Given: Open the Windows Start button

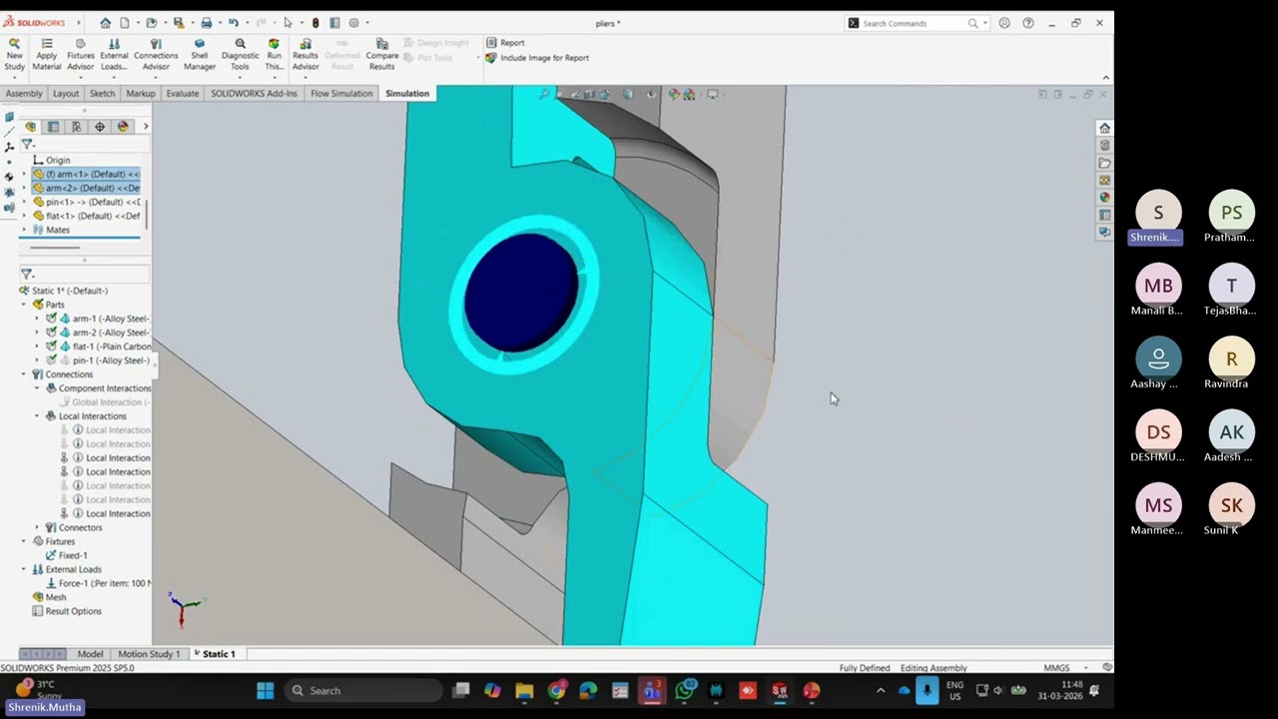Looking at the screenshot, I should tap(265, 690).
